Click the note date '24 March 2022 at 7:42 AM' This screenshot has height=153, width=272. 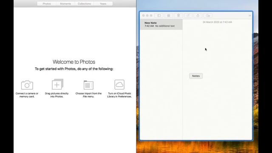tap(217, 22)
